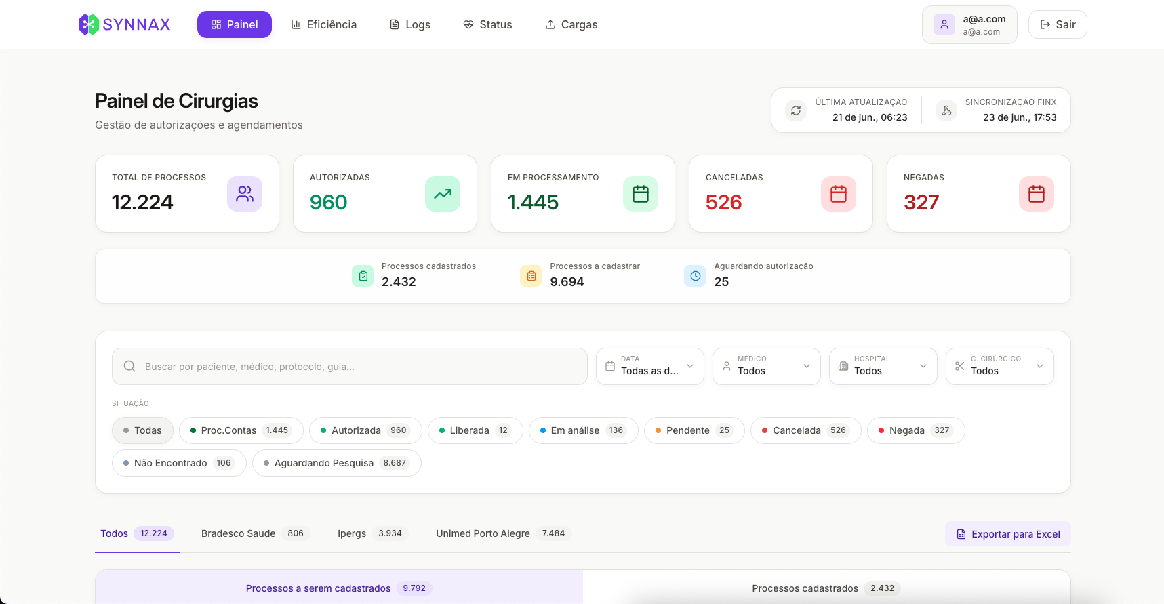Focus the patient search input field
The width and height of the screenshot is (1164, 604).
pyautogui.click(x=350, y=366)
